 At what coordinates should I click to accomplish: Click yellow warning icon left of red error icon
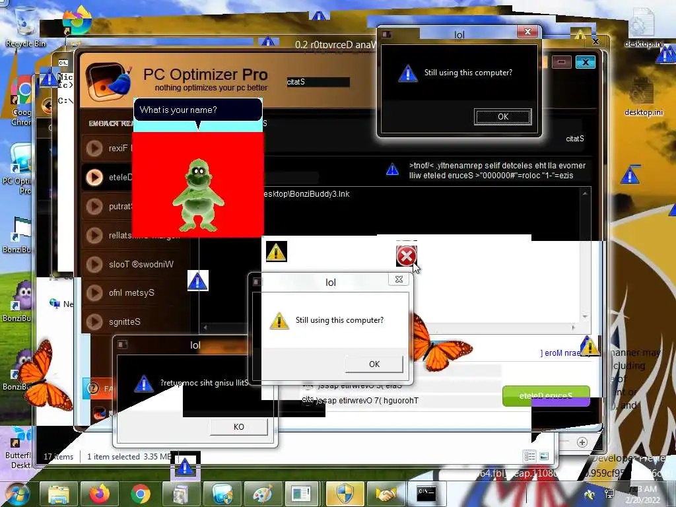coord(277,252)
